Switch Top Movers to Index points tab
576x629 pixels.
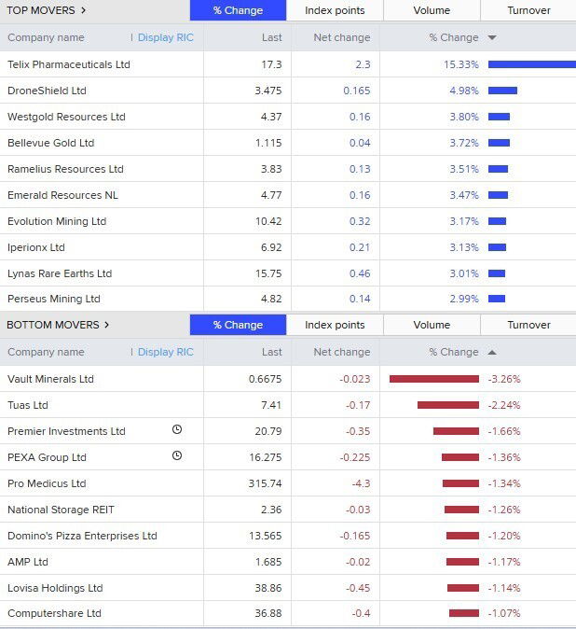point(335,10)
